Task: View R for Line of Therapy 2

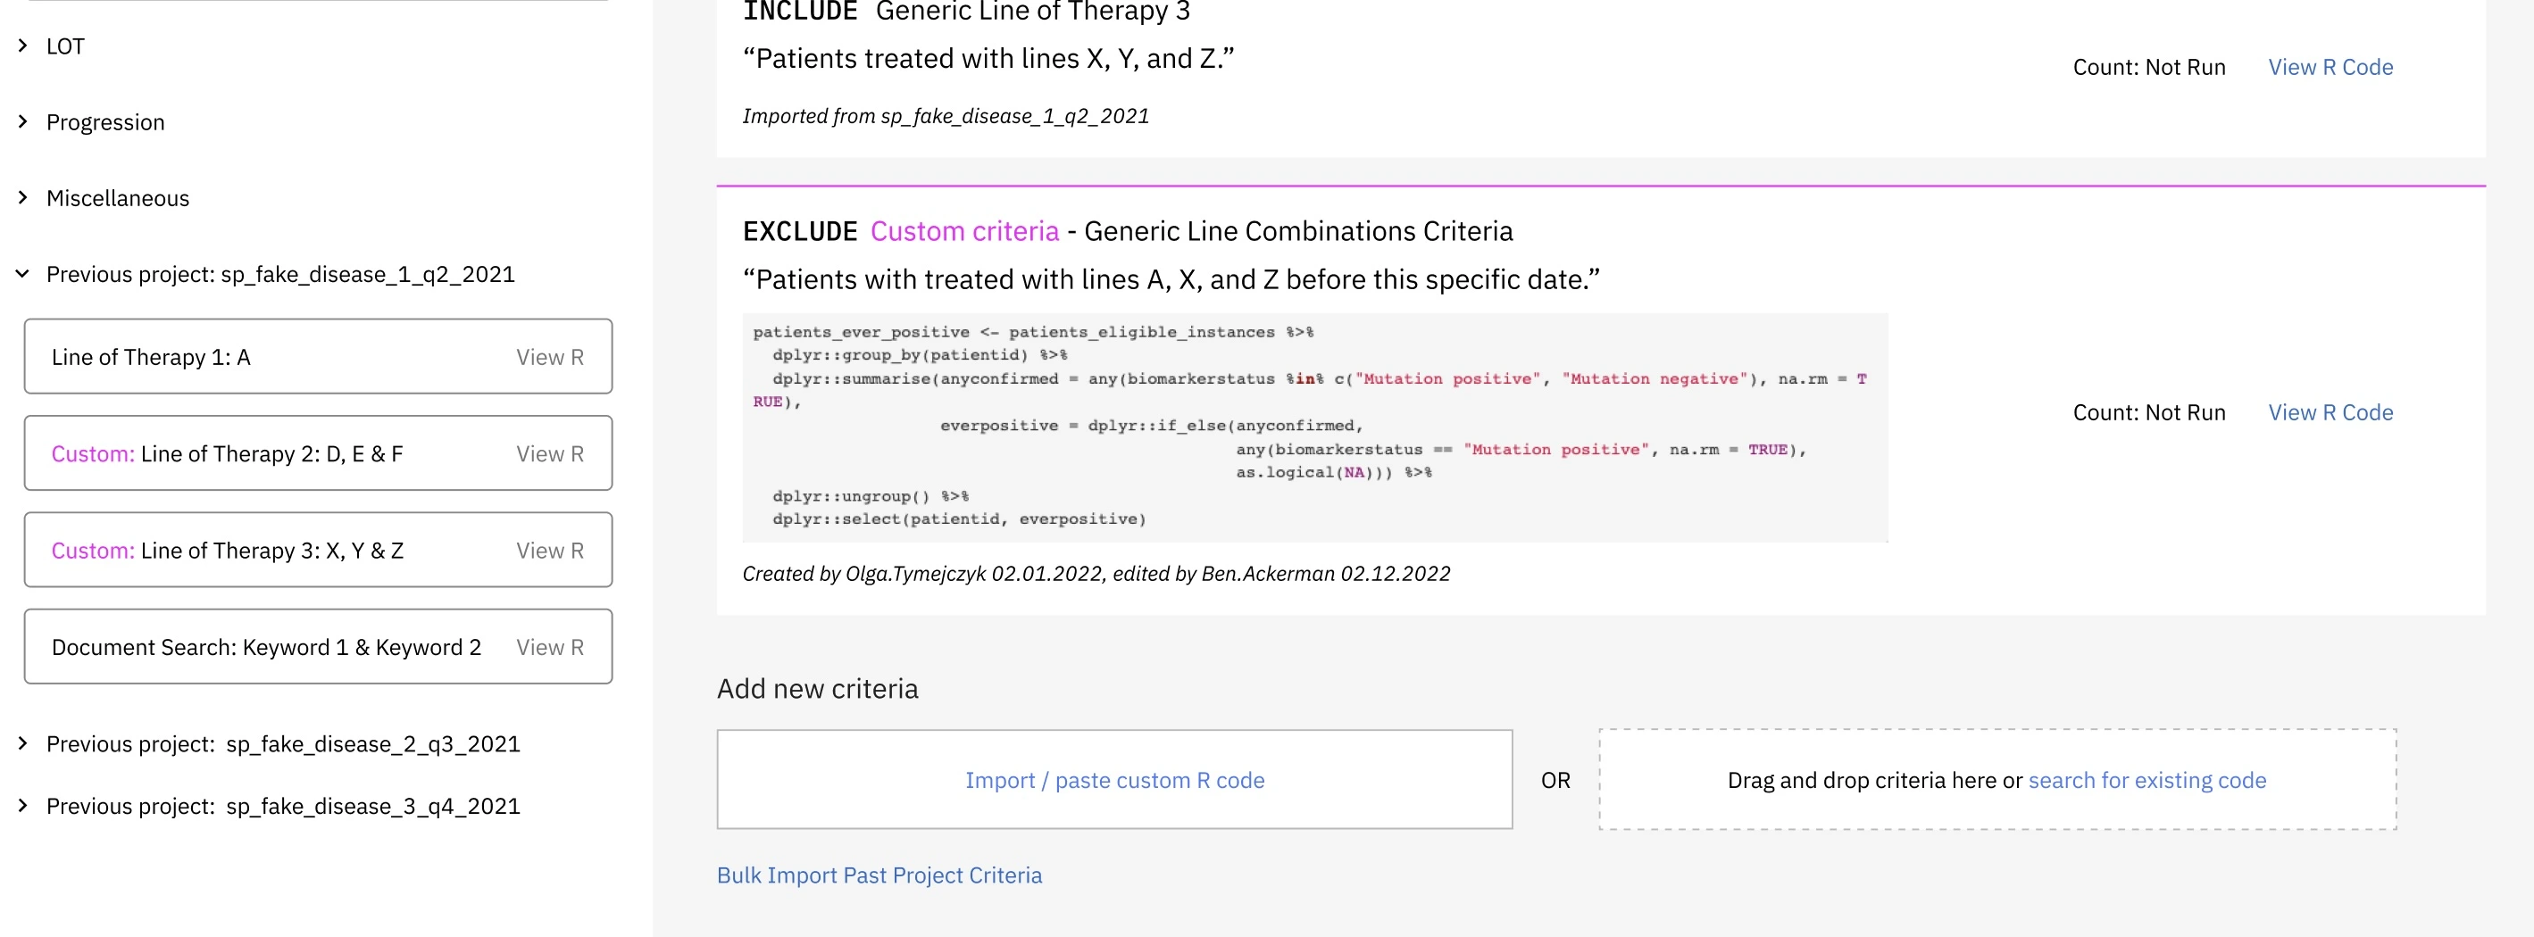Action: (550, 453)
